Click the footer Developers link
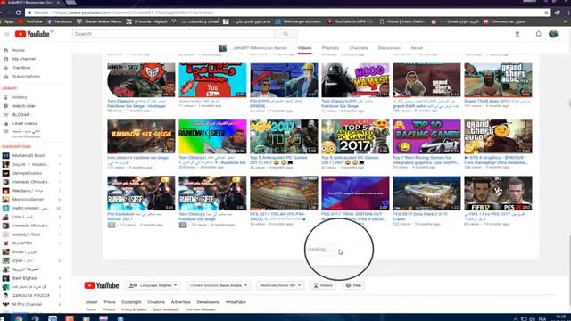This screenshot has height=321, width=571. click(208, 302)
